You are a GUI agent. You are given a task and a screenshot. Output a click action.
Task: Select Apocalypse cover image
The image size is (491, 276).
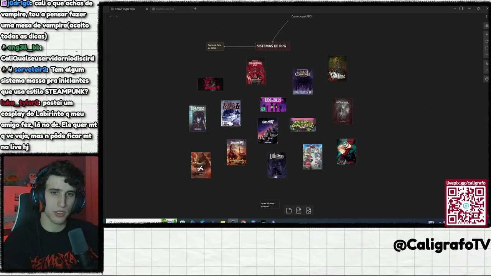tap(343, 112)
